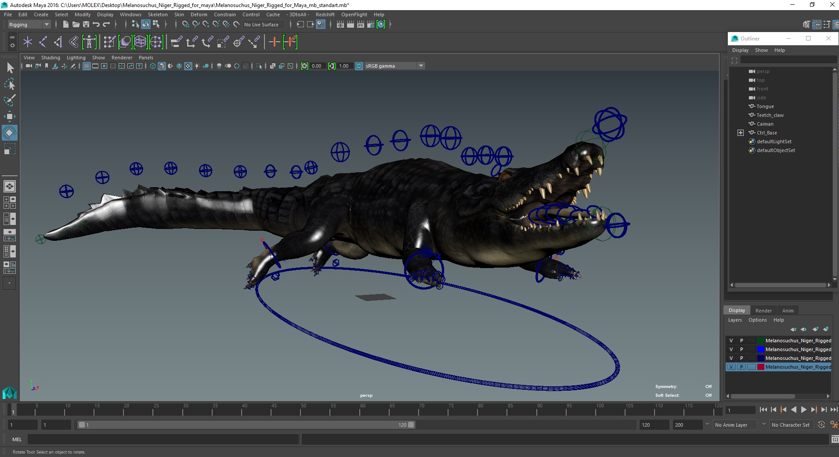Pick the Paint selection tool
The height and width of the screenshot is (457, 839).
[x=10, y=100]
